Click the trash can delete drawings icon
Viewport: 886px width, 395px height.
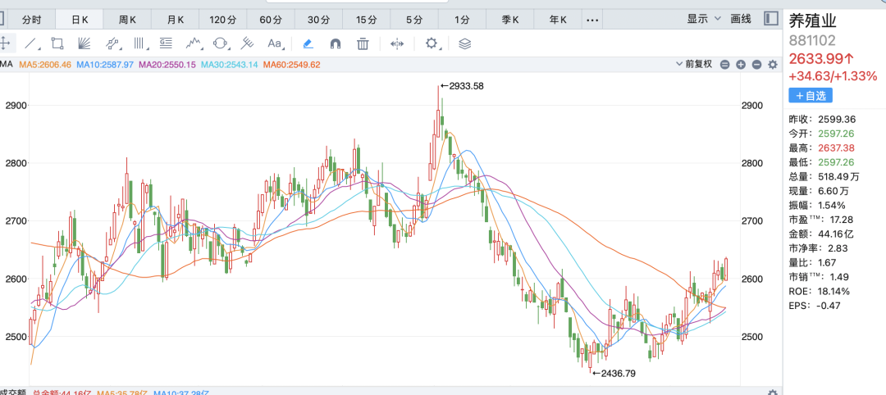(x=363, y=43)
